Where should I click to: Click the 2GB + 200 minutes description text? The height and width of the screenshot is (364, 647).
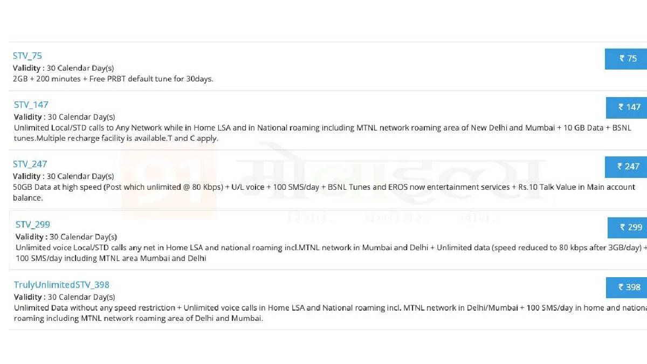tap(113, 79)
